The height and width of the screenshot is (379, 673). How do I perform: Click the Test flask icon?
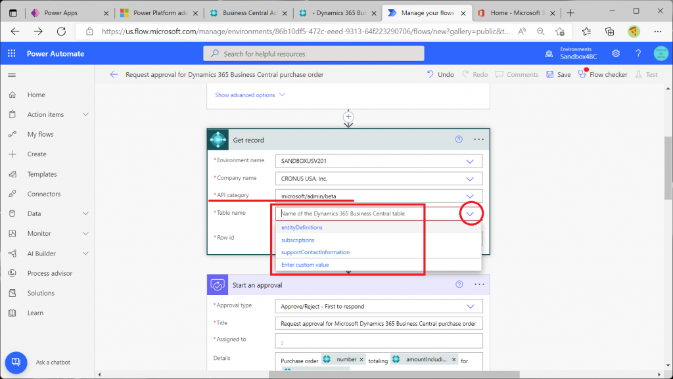[x=639, y=75]
